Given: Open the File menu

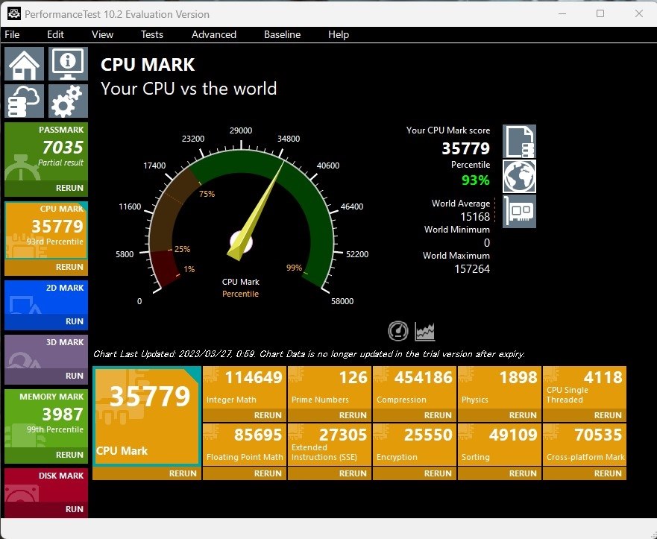Looking at the screenshot, I should pyautogui.click(x=12, y=34).
